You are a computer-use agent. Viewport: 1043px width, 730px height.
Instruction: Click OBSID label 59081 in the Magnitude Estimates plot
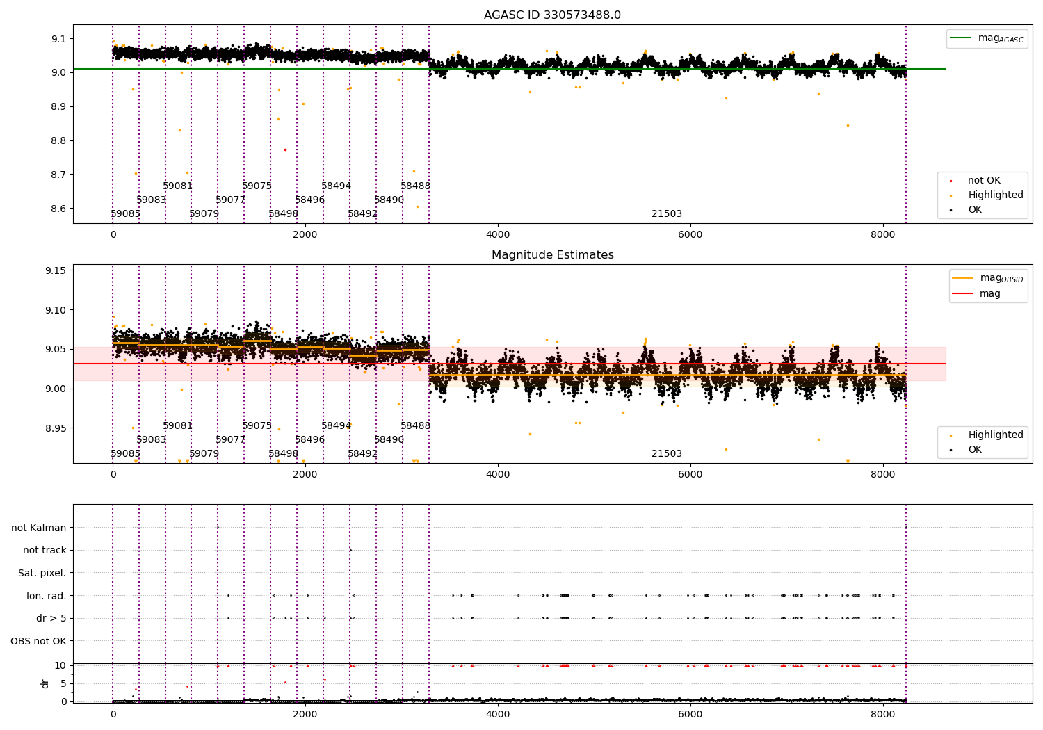(x=178, y=425)
